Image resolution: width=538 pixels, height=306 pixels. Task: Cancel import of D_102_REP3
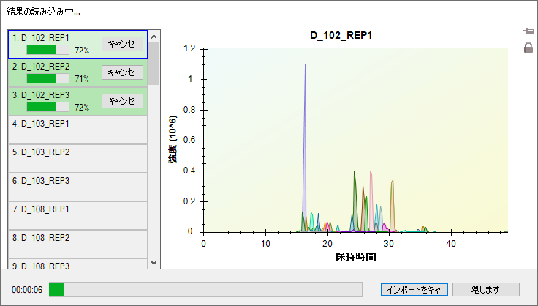point(123,101)
